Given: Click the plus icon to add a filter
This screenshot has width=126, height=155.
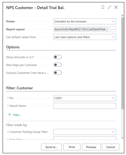Looking at the screenshot, I should (x=10, y=115).
